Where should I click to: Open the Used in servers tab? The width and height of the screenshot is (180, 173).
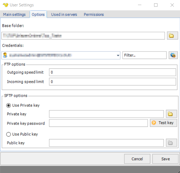(x=64, y=14)
